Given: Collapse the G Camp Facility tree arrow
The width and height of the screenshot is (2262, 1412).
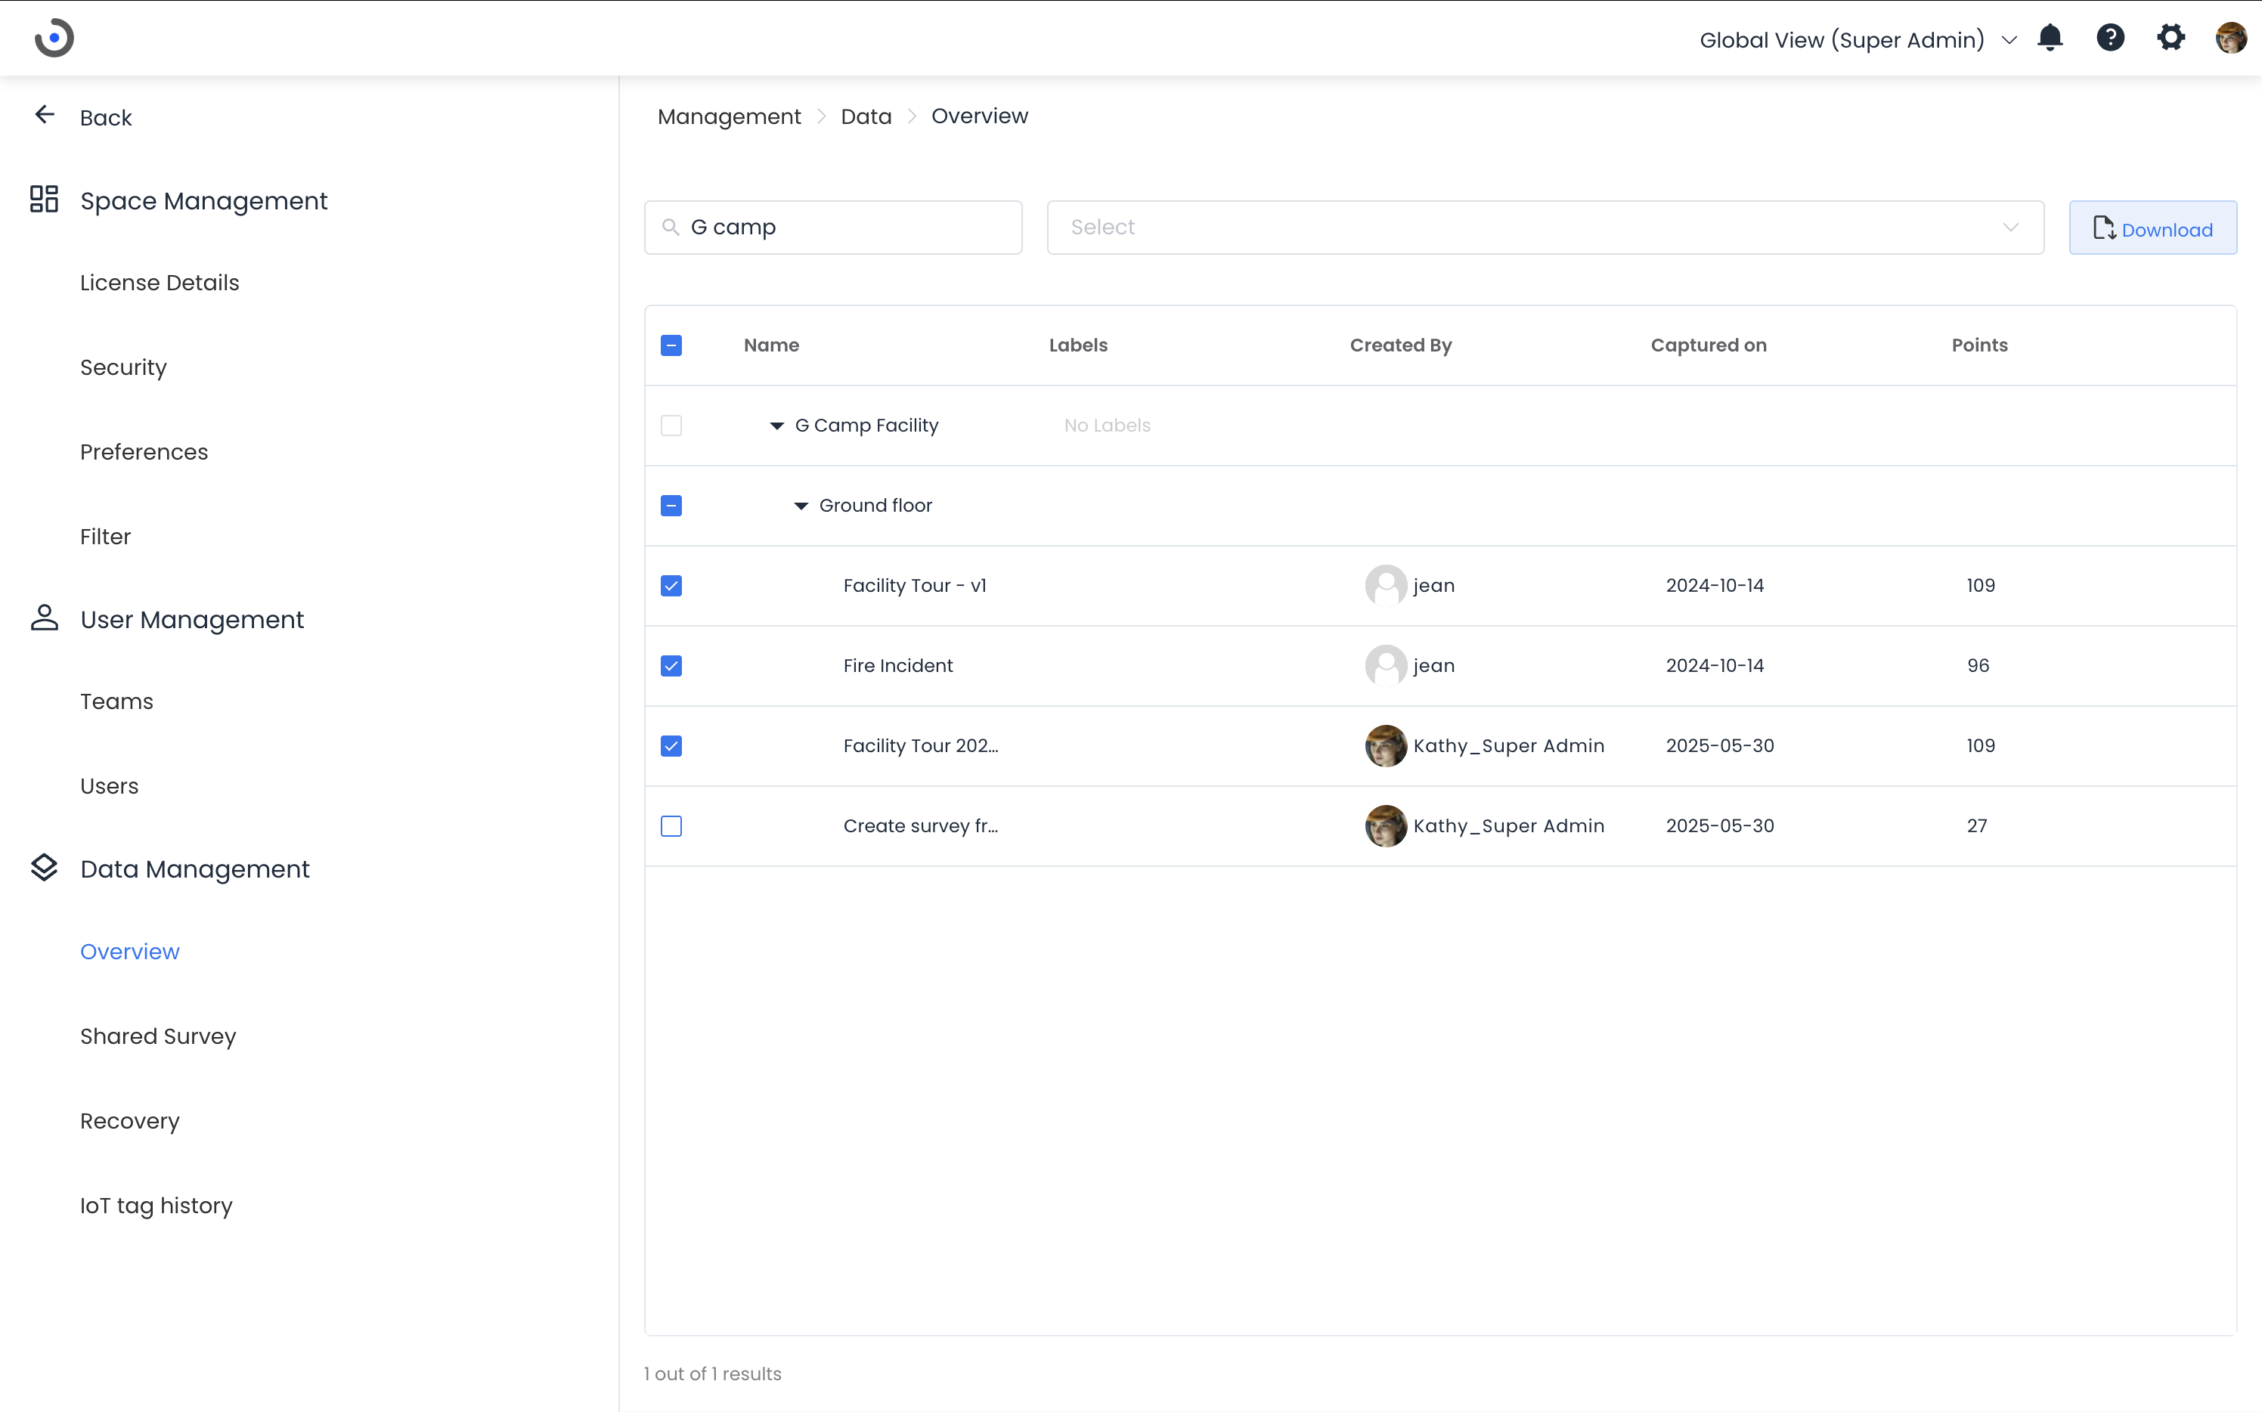Looking at the screenshot, I should pyautogui.click(x=776, y=426).
